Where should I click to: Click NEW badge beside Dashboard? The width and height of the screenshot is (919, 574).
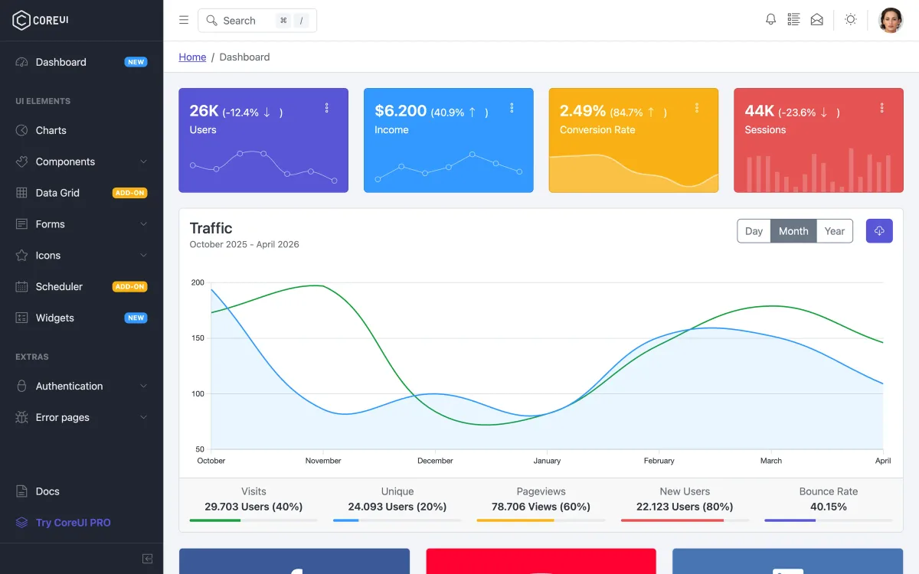point(136,62)
